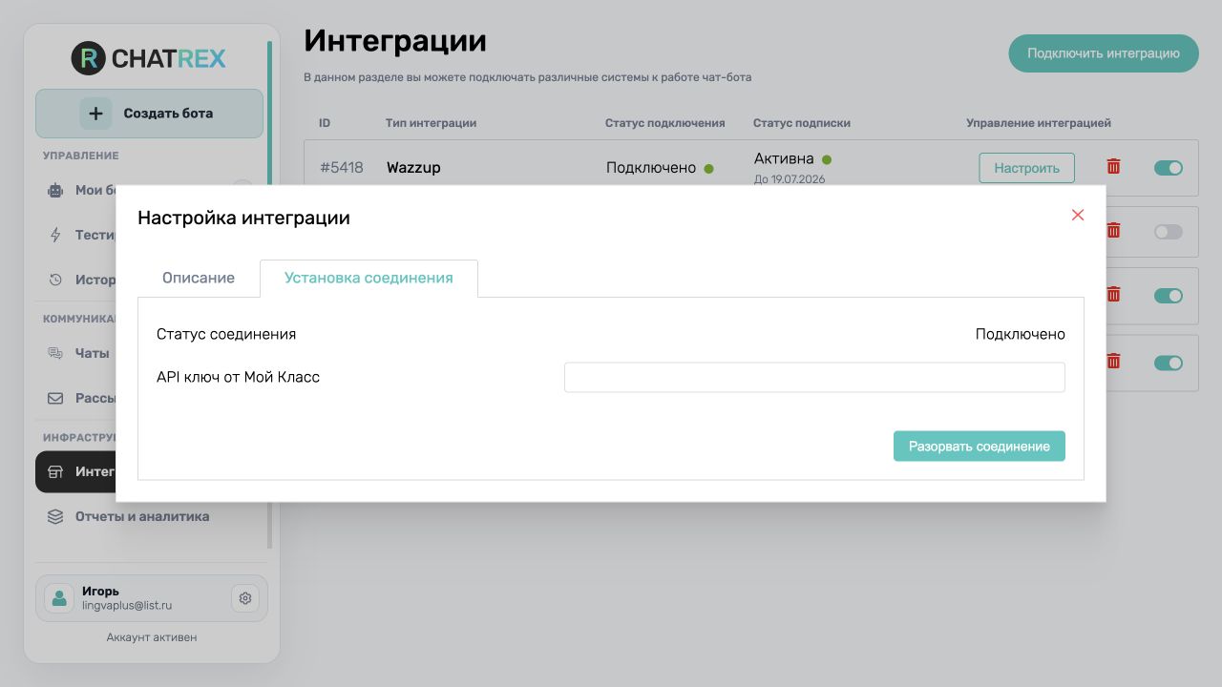Click the Интеграции page heading

pyautogui.click(x=395, y=41)
